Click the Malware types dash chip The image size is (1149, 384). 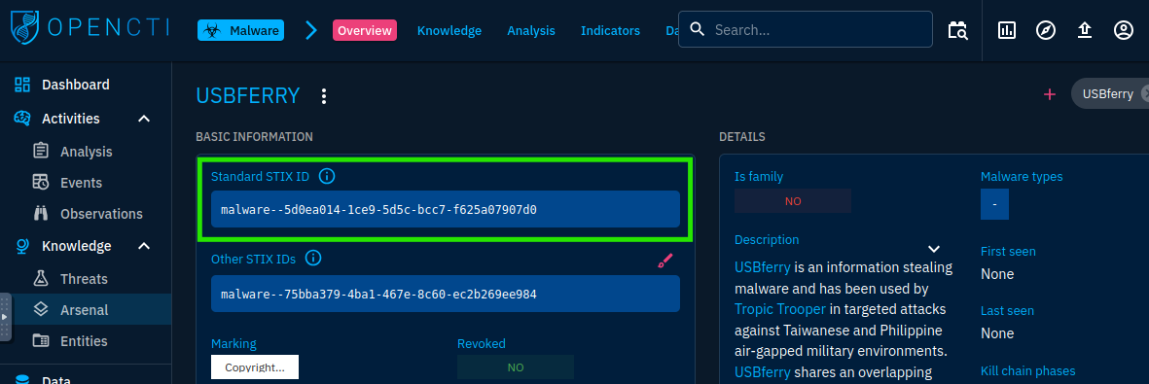(x=994, y=204)
